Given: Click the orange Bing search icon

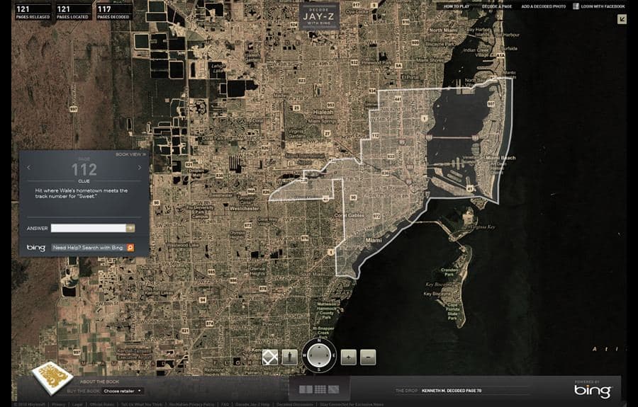Looking at the screenshot, I should point(130,247).
